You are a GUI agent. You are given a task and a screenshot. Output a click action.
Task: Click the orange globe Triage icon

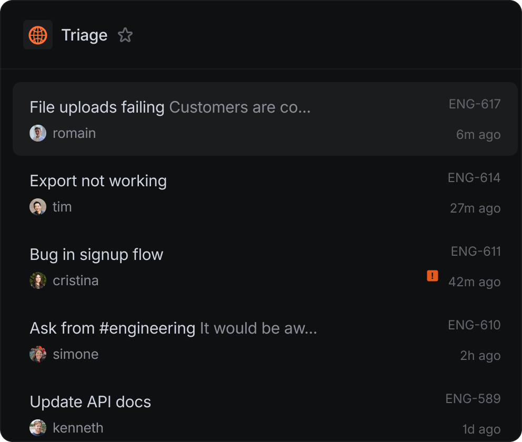pos(38,35)
